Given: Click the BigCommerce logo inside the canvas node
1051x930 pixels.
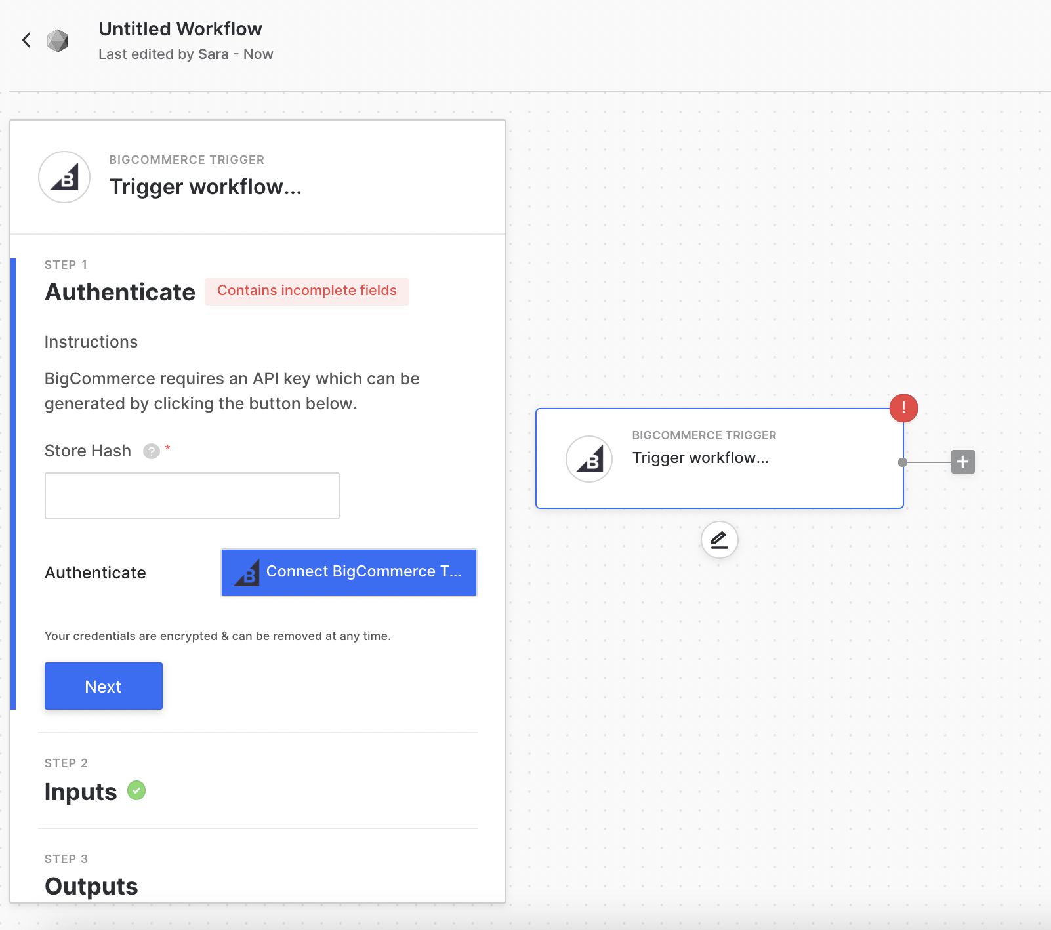Looking at the screenshot, I should (589, 459).
